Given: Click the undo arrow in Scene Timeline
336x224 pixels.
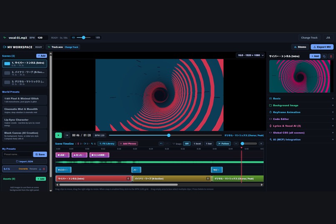Looking at the screenshot, I should tap(161, 143).
